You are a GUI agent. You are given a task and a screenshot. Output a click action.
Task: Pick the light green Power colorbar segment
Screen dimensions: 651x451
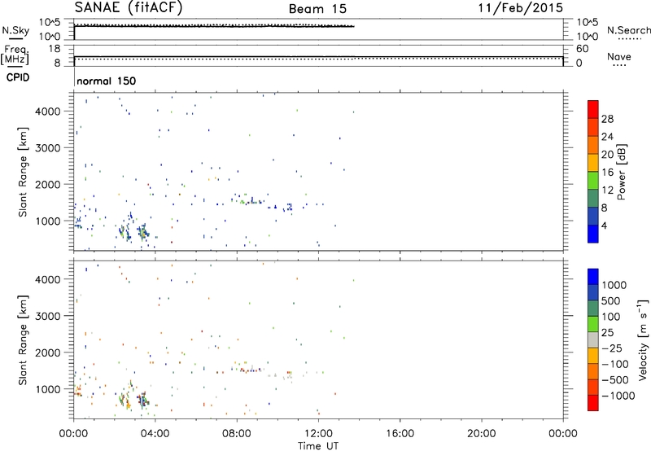(593, 180)
